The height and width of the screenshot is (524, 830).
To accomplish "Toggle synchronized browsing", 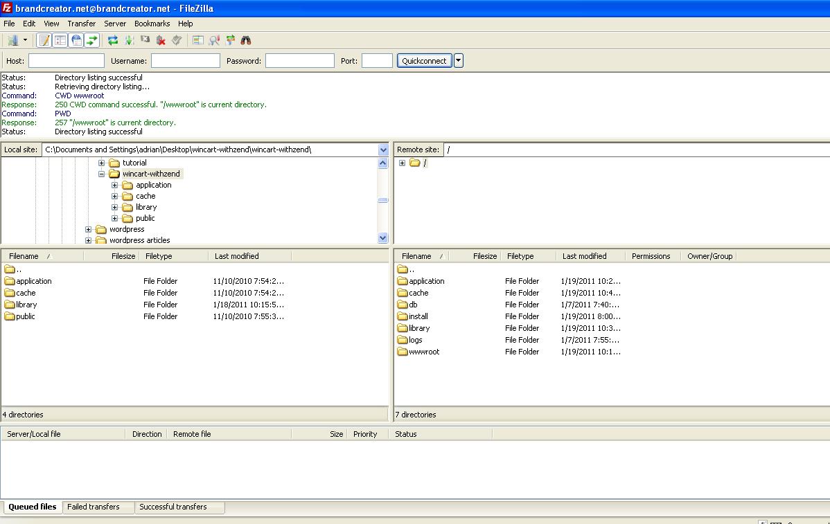I will tap(230, 40).
